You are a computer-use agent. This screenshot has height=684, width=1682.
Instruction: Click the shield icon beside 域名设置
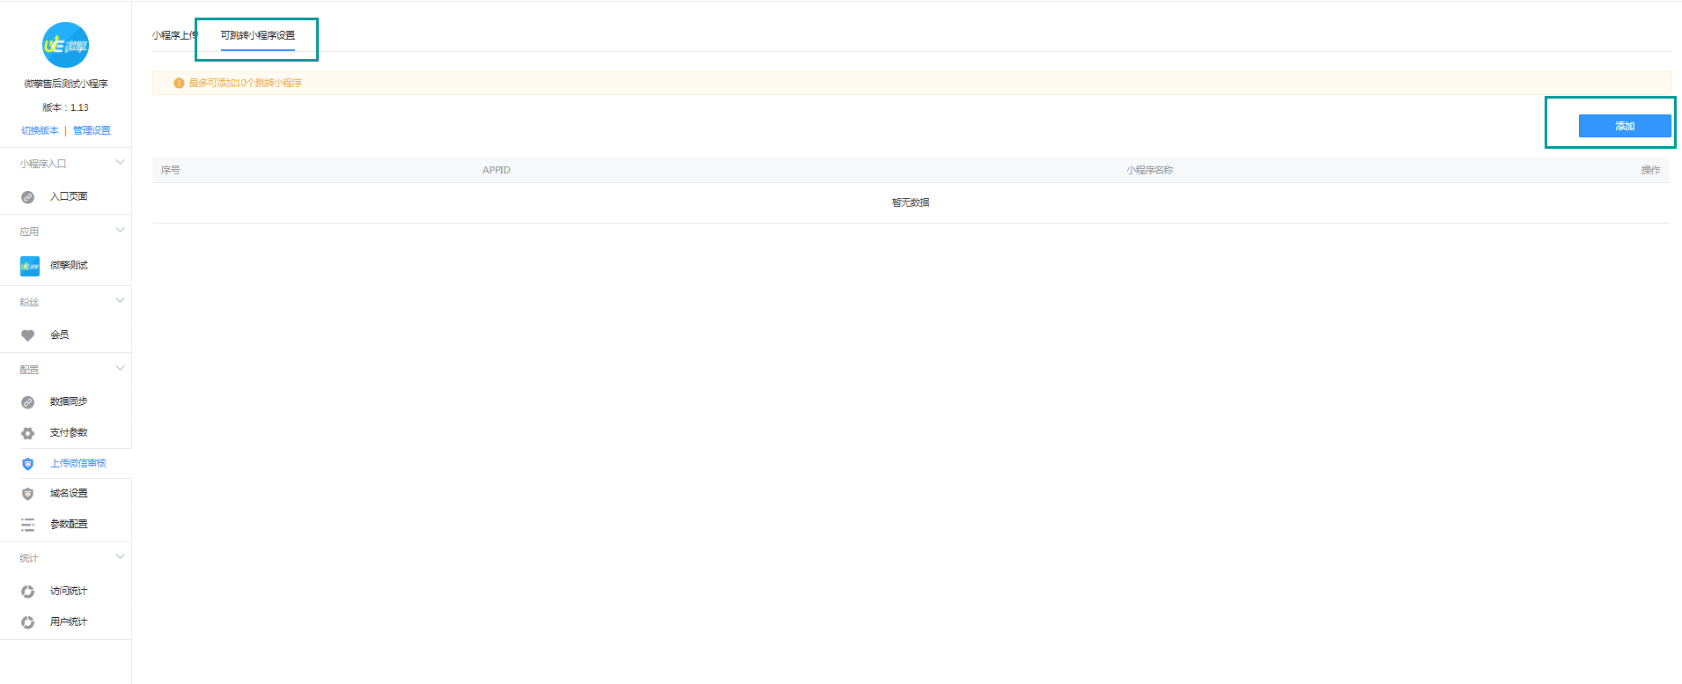[28, 494]
